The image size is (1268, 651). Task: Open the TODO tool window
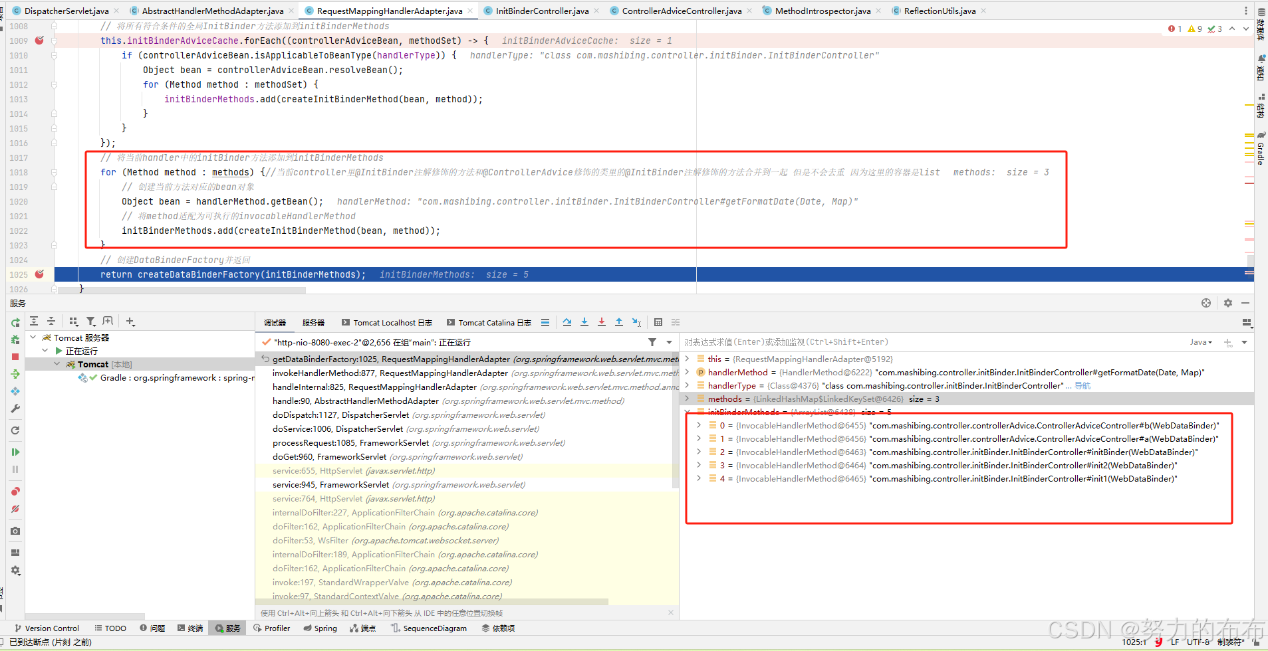click(x=110, y=628)
